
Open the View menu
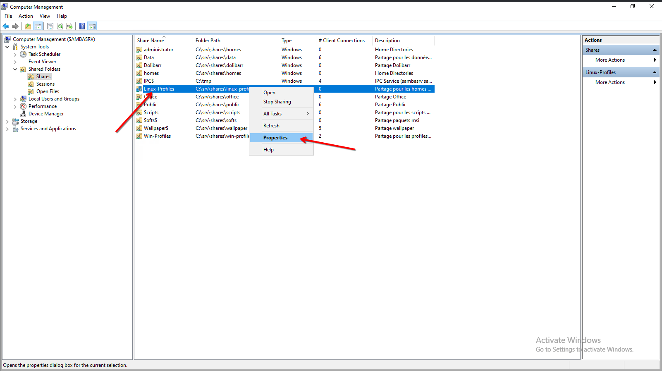click(45, 16)
